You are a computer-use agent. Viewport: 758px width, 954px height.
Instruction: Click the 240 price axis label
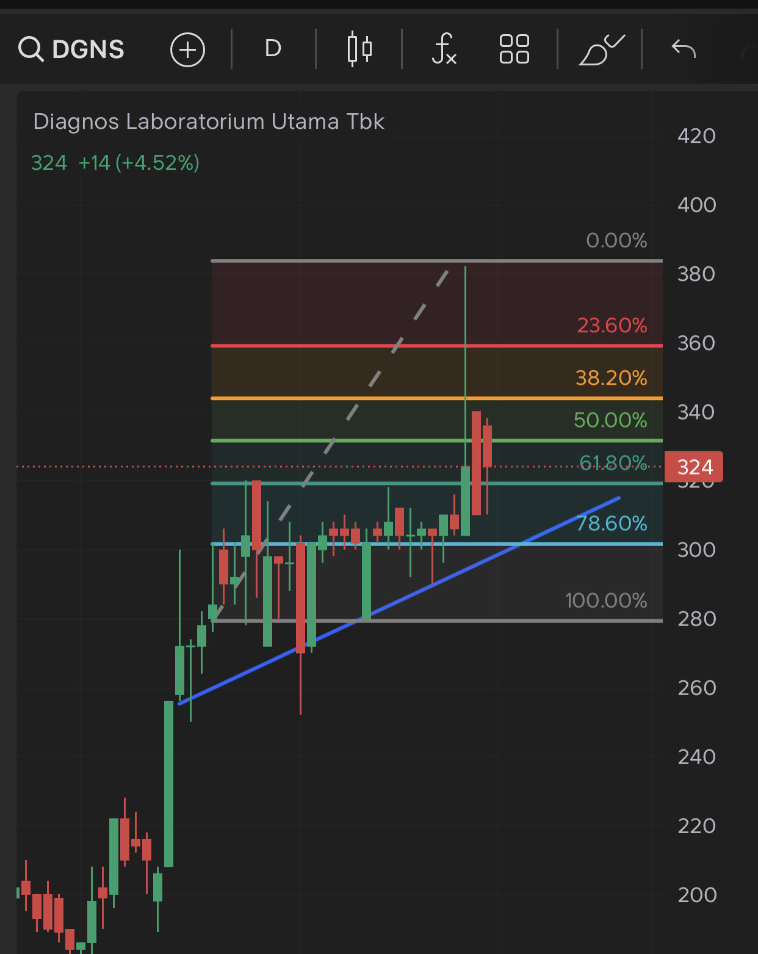point(696,757)
